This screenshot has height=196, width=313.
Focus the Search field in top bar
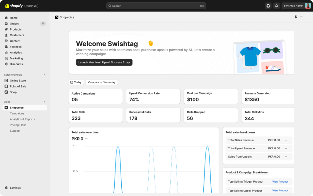pos(156,6)
